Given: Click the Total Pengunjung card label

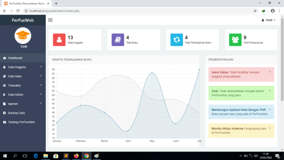Looking at the screenshot, I should coord(253,43).
